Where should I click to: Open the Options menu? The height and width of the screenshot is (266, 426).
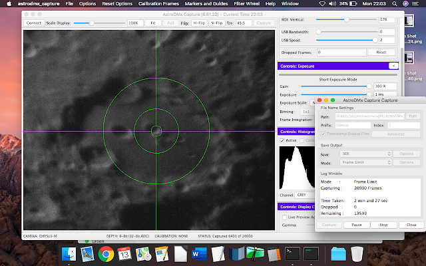tap(87, 3)
